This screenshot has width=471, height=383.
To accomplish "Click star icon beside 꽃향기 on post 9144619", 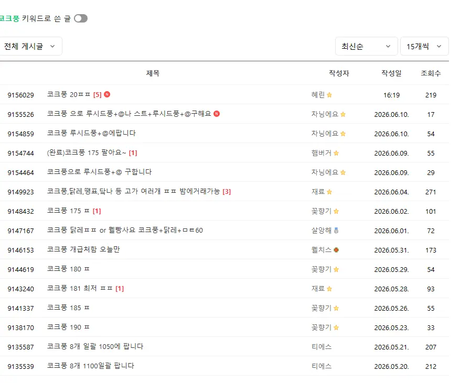I will [x=336, y=269].
